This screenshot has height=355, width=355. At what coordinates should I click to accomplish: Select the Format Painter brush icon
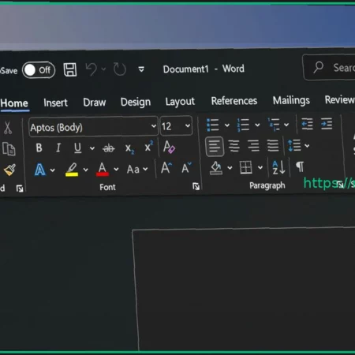9,170
